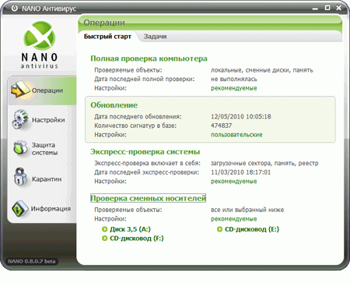This screenshot has width=350, height=283.
Task: Click the date 12/05/2010 10:05:18
Action: click(241, 116)
